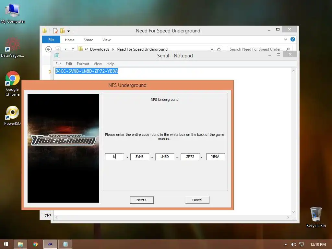The width and height of the screenshot is (332, 249).
Task: Click Next in the NFS Underground installer
Action: [142, 200]
